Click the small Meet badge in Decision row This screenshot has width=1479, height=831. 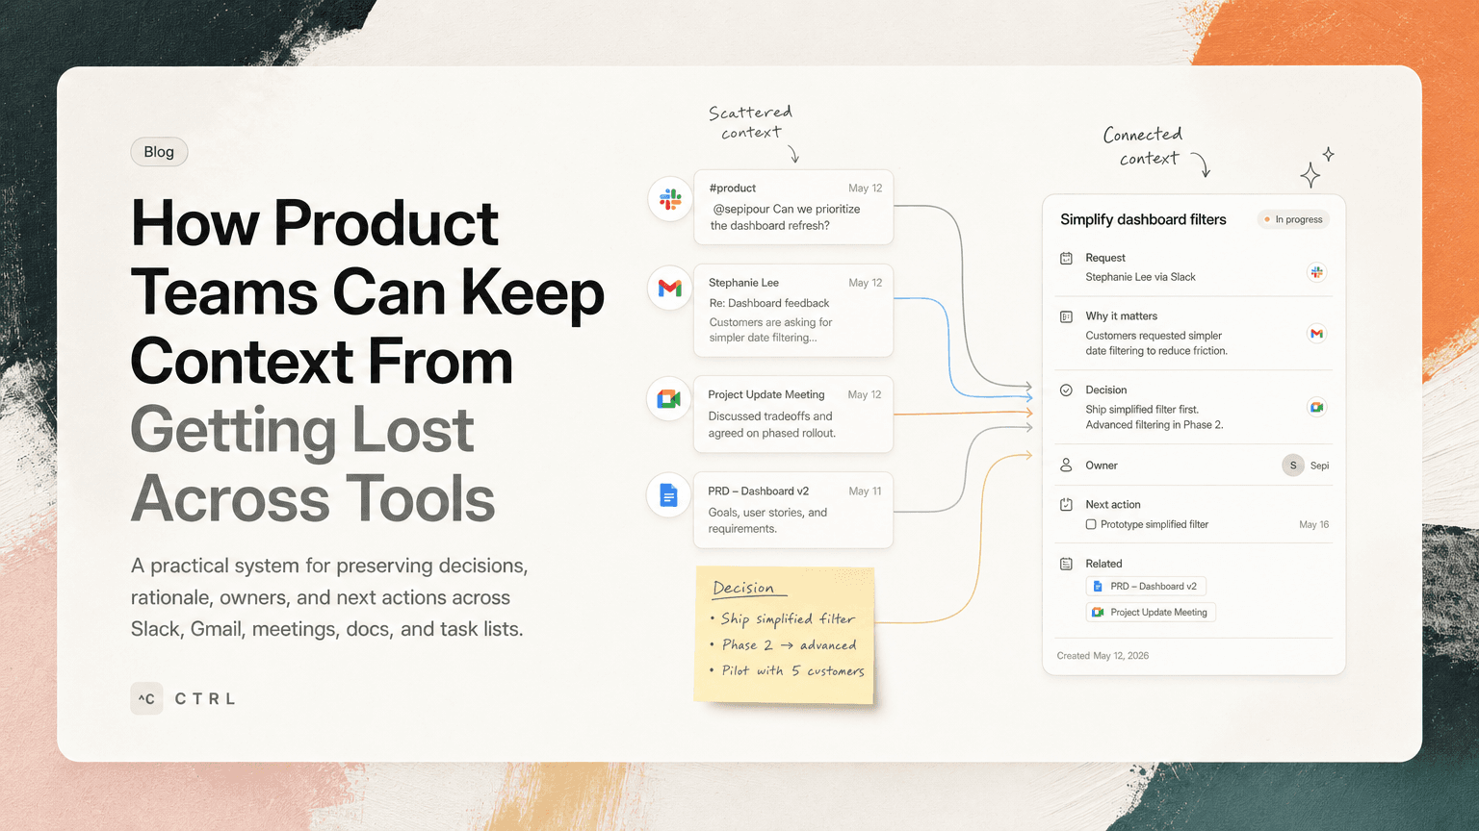(1316, 407)
